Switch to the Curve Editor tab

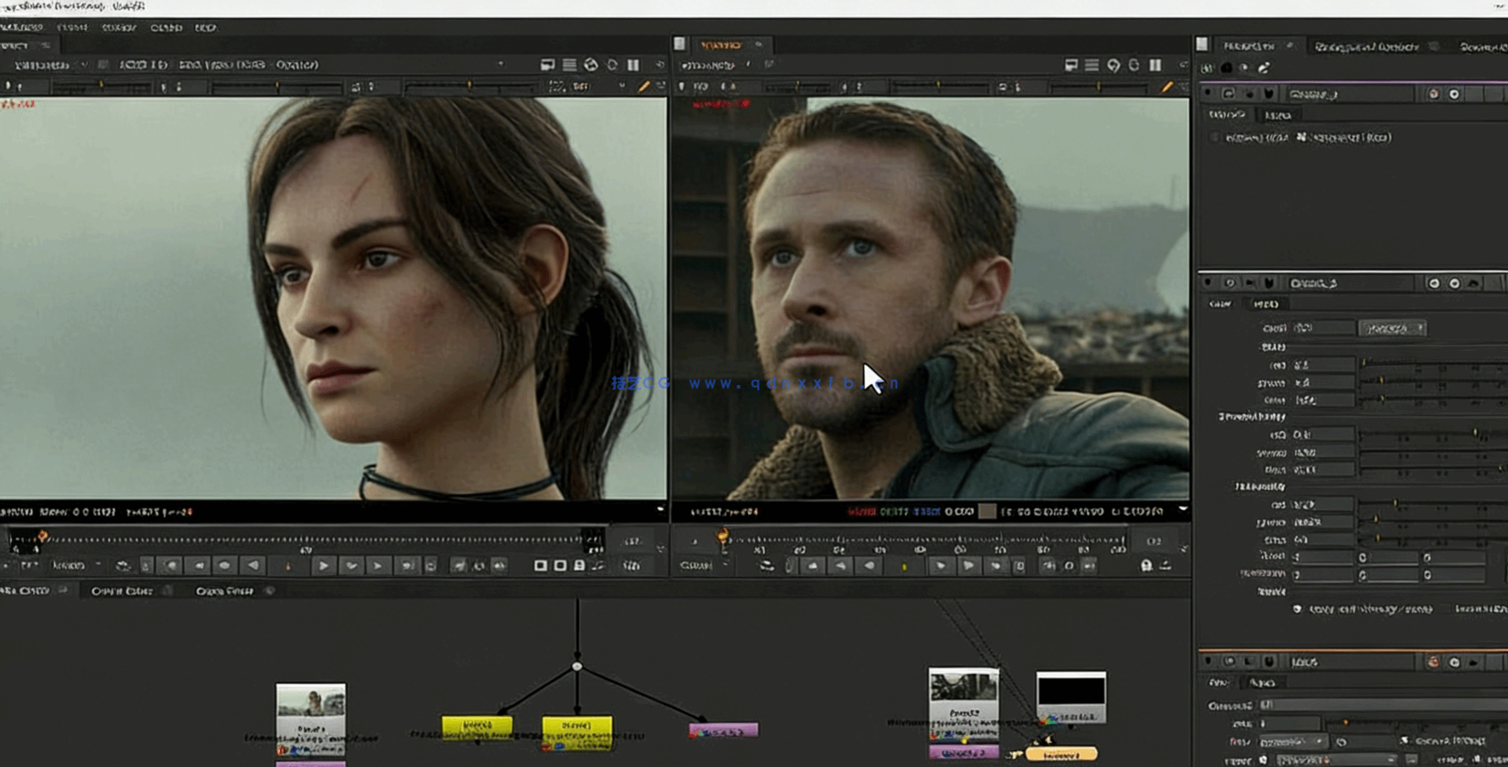[122, 591]
